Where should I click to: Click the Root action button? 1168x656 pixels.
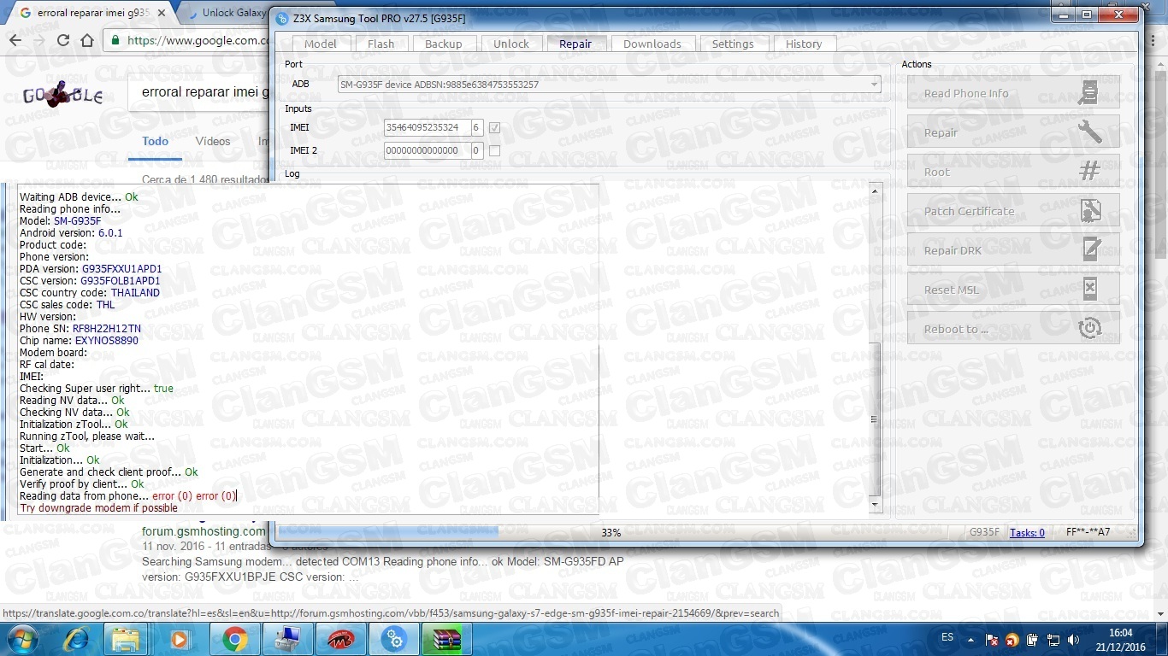point(1013,172)
